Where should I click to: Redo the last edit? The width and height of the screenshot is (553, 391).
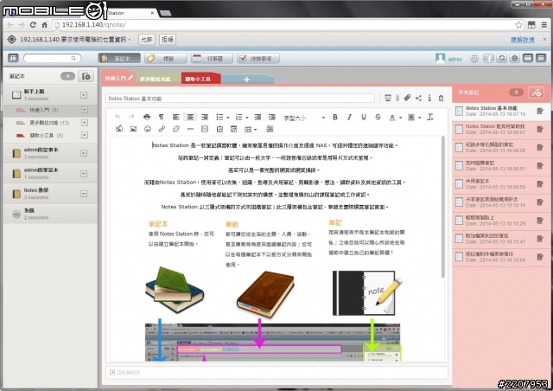tap(131, 117)
